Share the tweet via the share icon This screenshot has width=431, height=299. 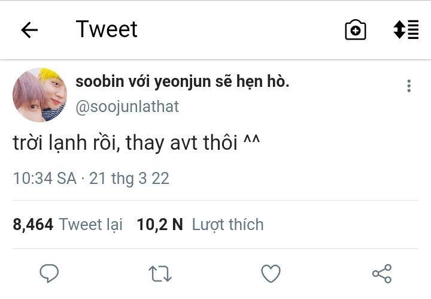coord(382,274)
